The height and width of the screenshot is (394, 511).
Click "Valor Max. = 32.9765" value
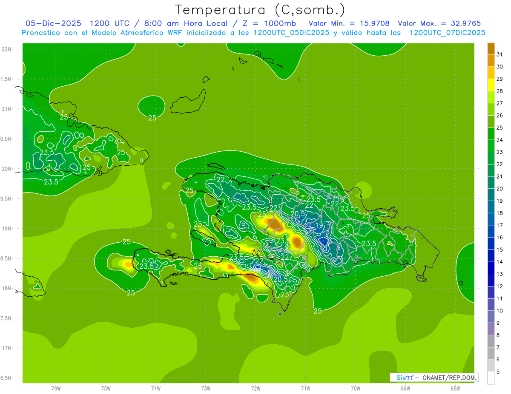coord(439,23)
